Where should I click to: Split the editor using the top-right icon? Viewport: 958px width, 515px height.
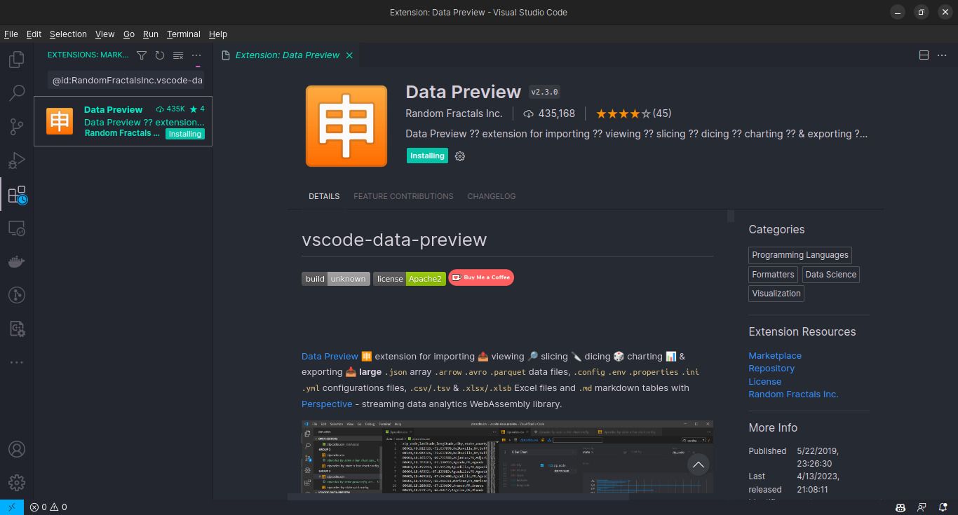click(x=924, y=55)
